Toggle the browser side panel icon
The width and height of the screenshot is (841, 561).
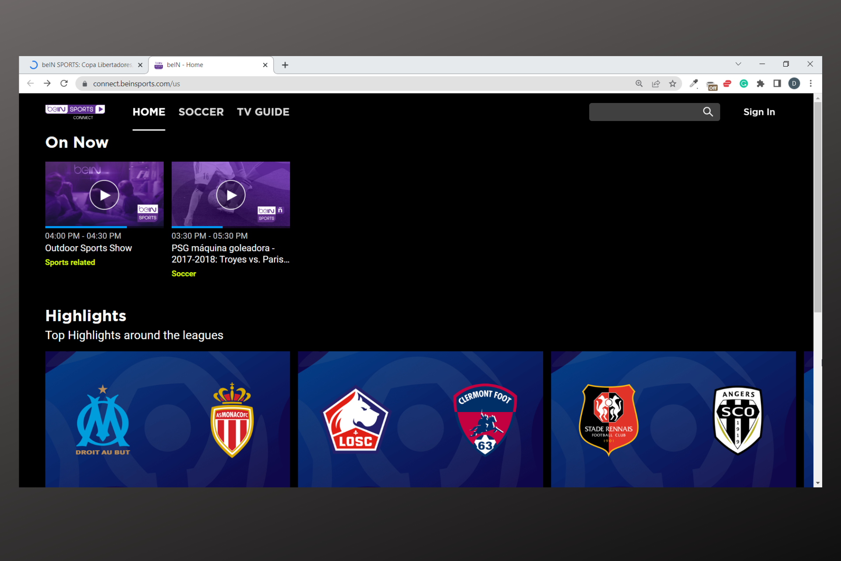click(777, 83)
